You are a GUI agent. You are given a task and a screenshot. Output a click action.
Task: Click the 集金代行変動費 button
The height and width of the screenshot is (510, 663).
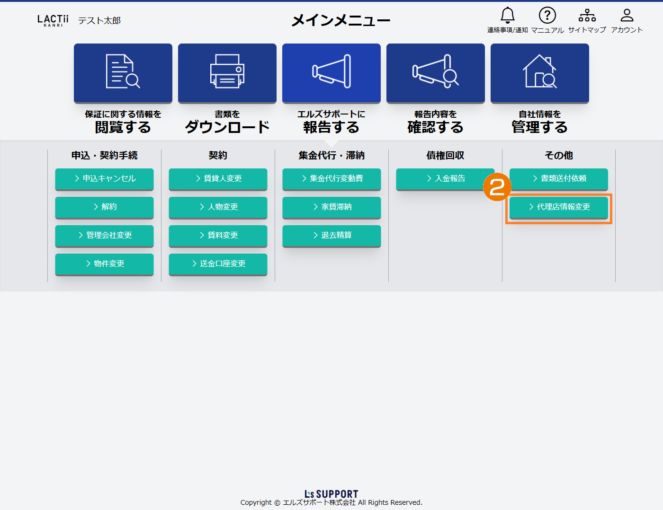pyautogui.click(x=331, y=179)
